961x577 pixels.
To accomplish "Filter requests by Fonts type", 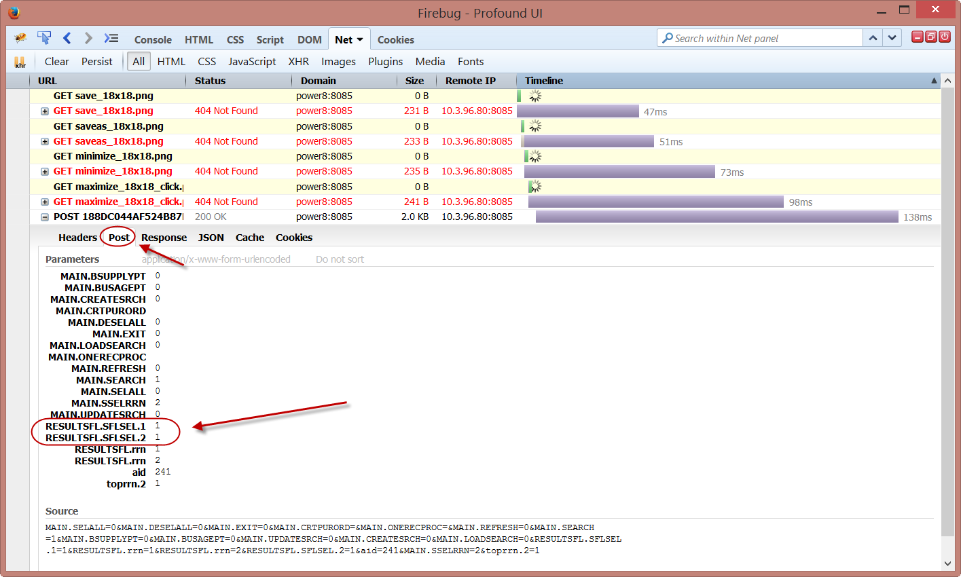I will point(471,61).
